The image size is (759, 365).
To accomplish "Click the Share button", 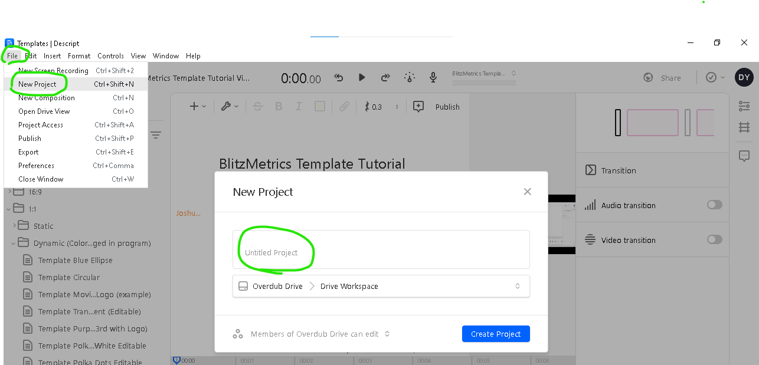I will (670, 78).
